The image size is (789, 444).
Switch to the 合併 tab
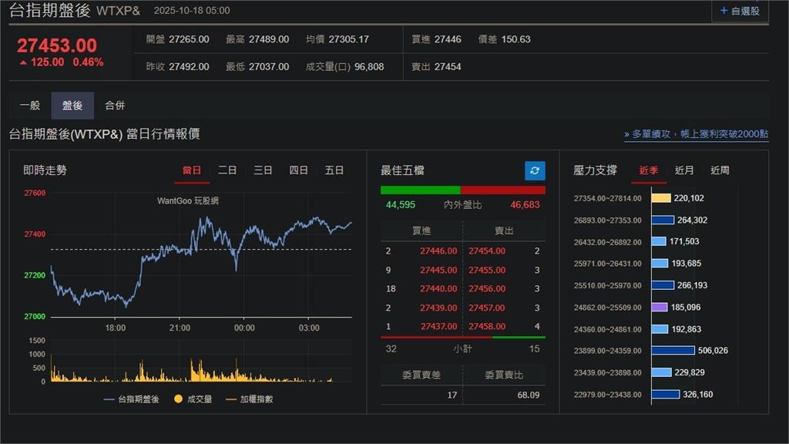click(x=114, y=105)
